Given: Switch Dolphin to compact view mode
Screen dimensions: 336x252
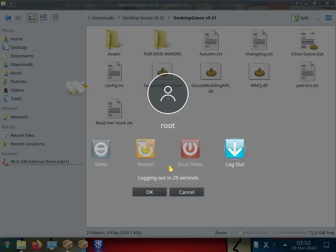Looking at the screenshot, I should click(44, 18).
